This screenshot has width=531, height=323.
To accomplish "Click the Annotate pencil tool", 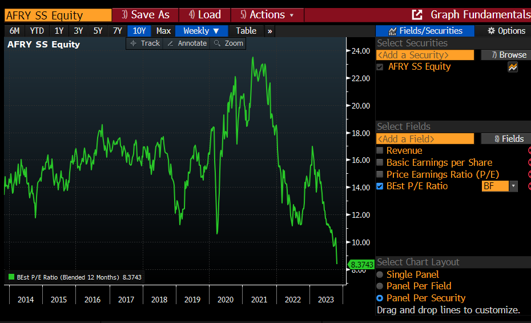I will click(187, 43).
